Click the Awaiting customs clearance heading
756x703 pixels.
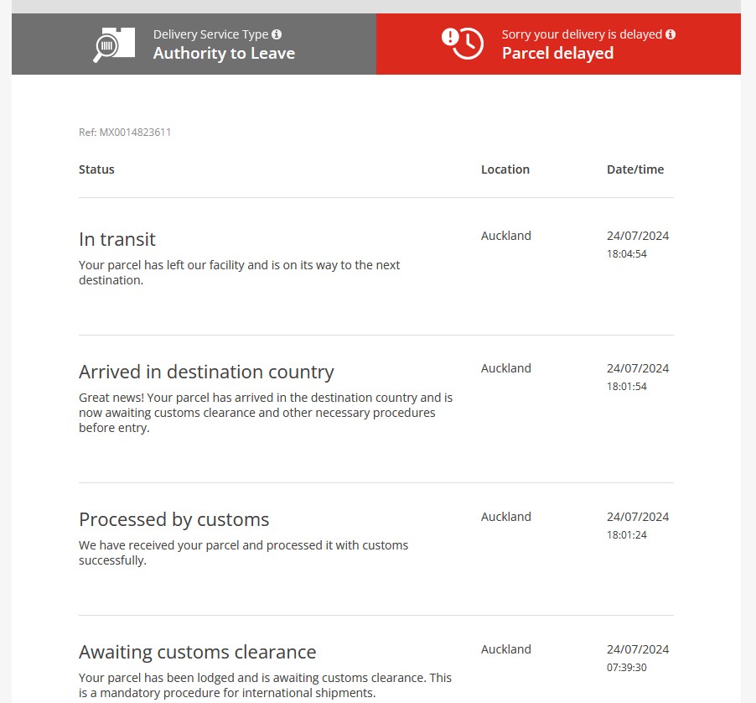tap(197, 652)
